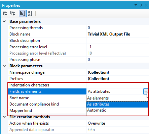The height and width of the screenshot is (134, 149).
Task: Open the Properties panel options arrow
Action: point(136,5)
